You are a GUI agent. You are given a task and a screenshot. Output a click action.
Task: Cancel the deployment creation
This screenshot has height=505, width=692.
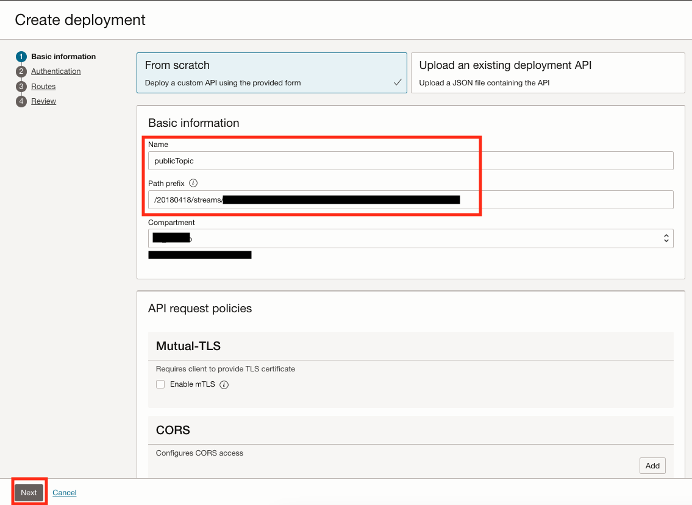pos(65,493)
